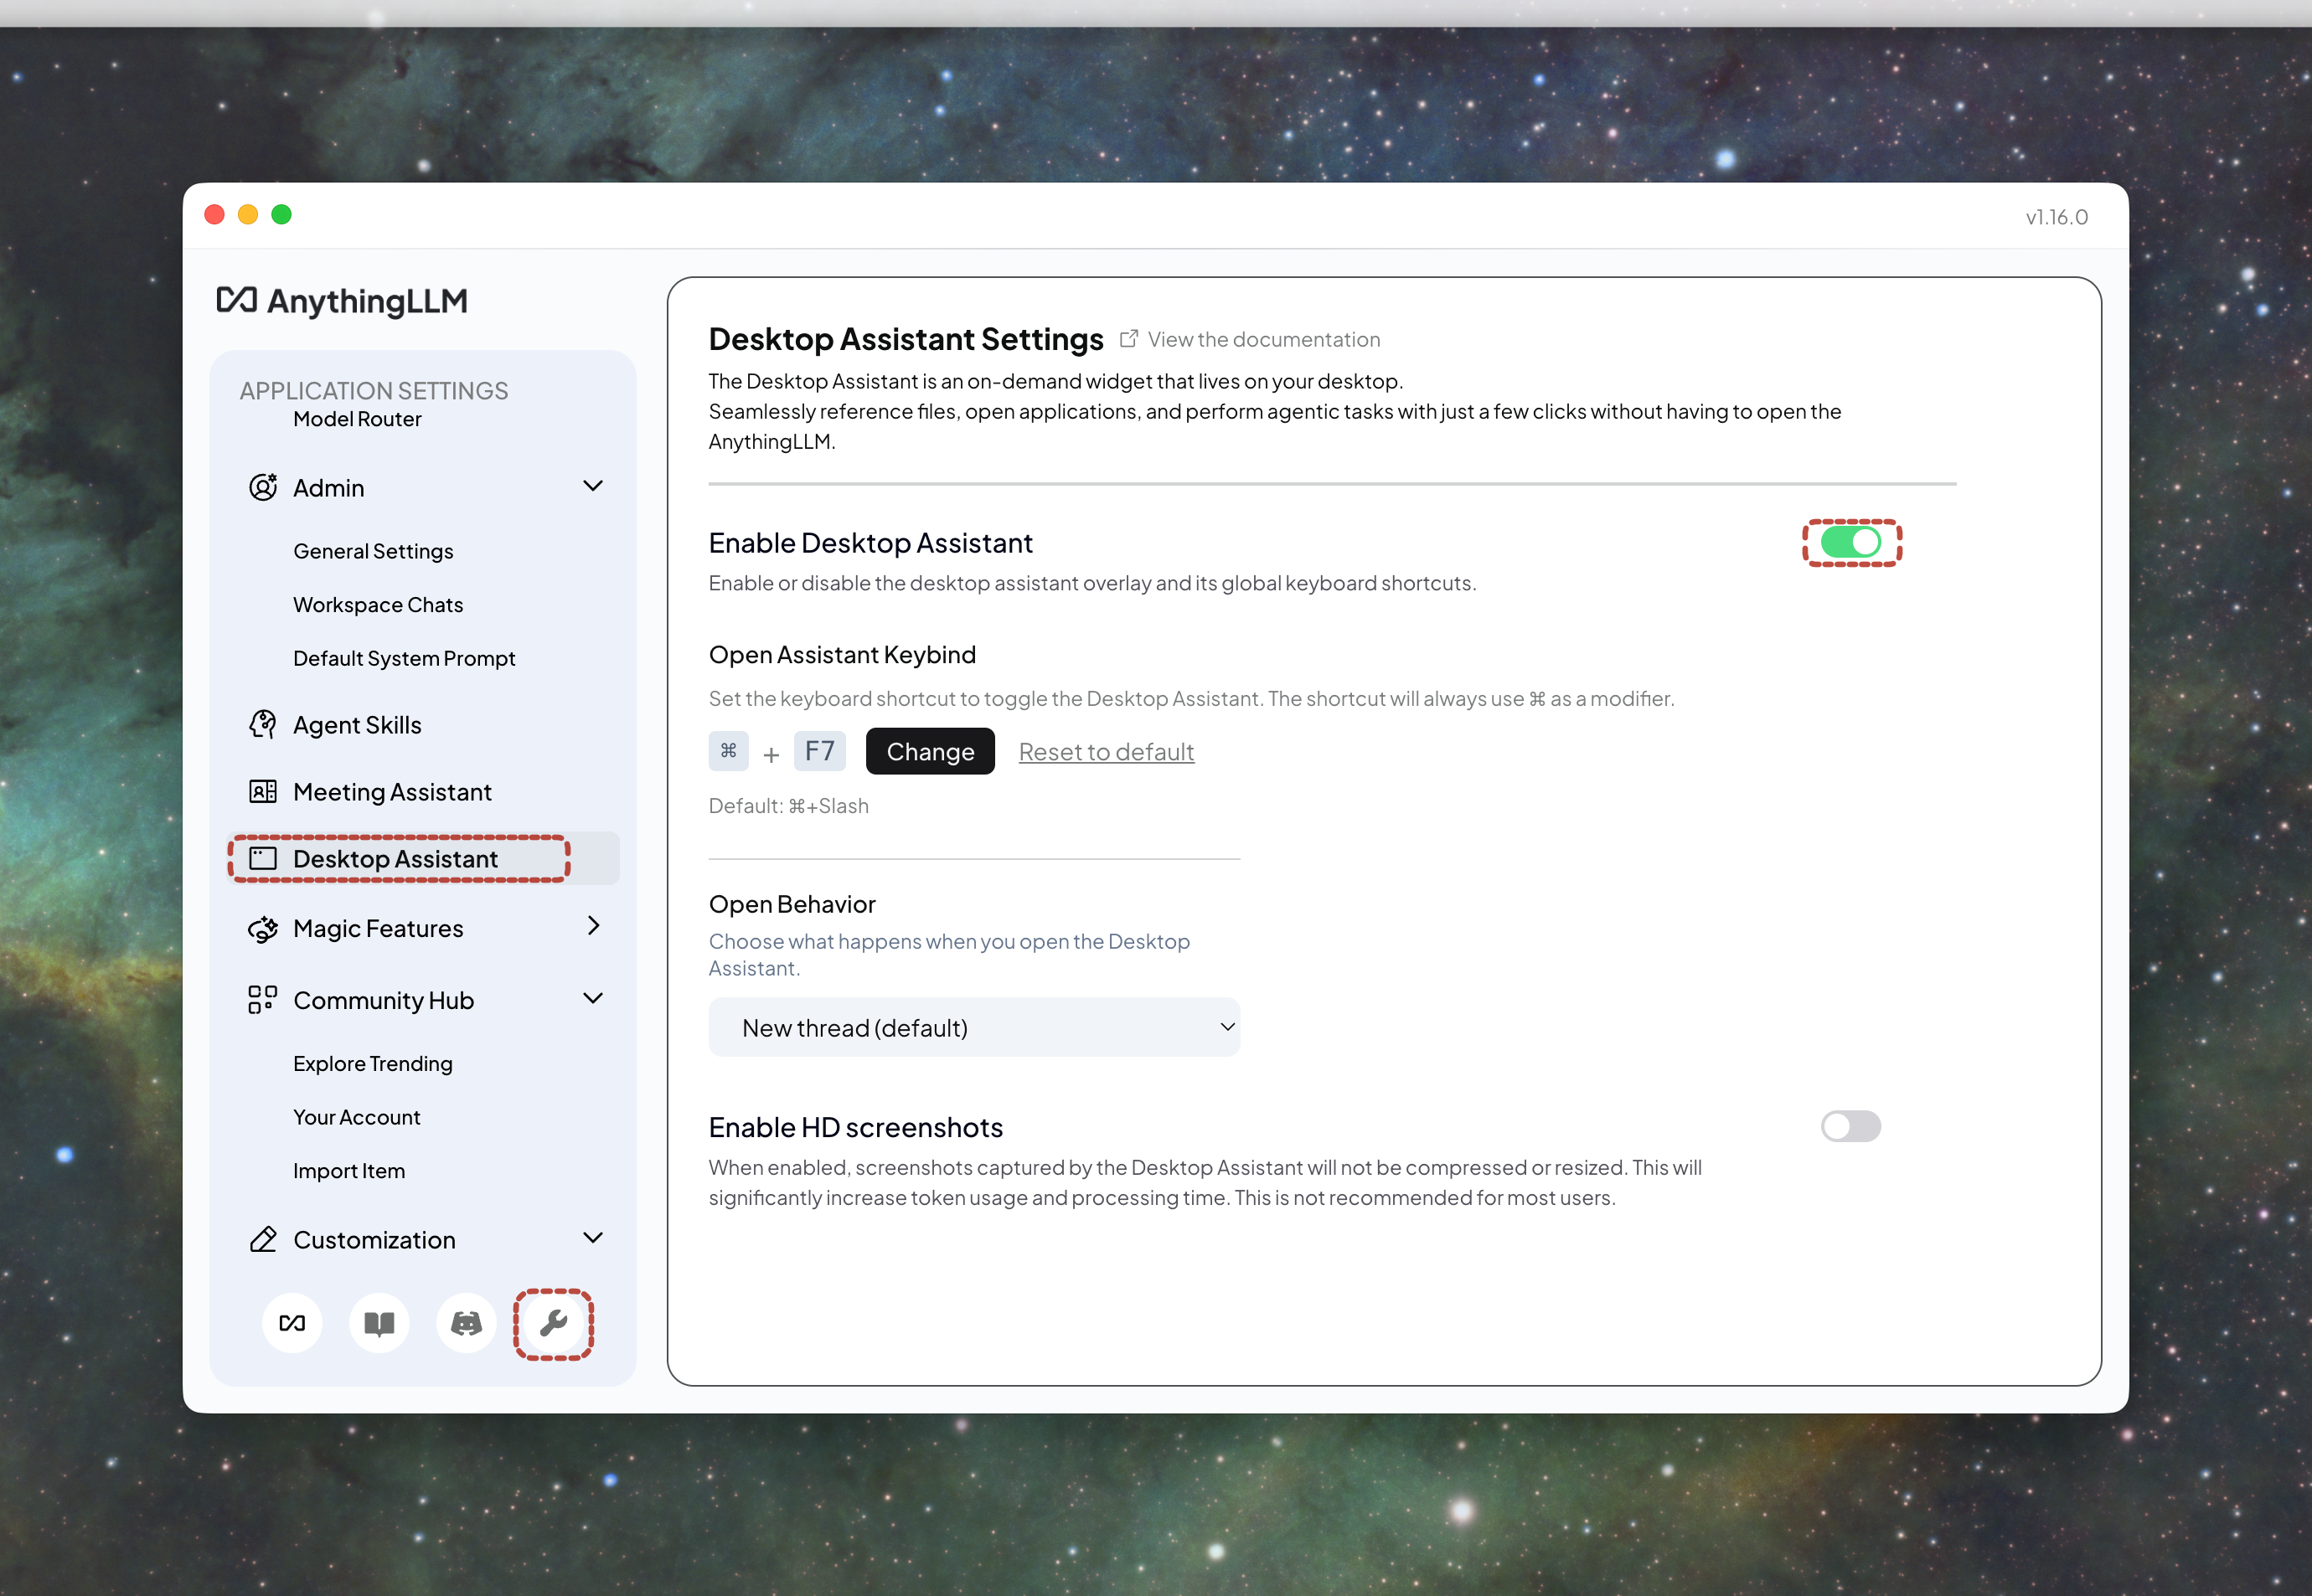Click the ⌘ modifier key badge
Image resolution: width=2312 pixels, height=1596 pixels.
tap(728, 750)
